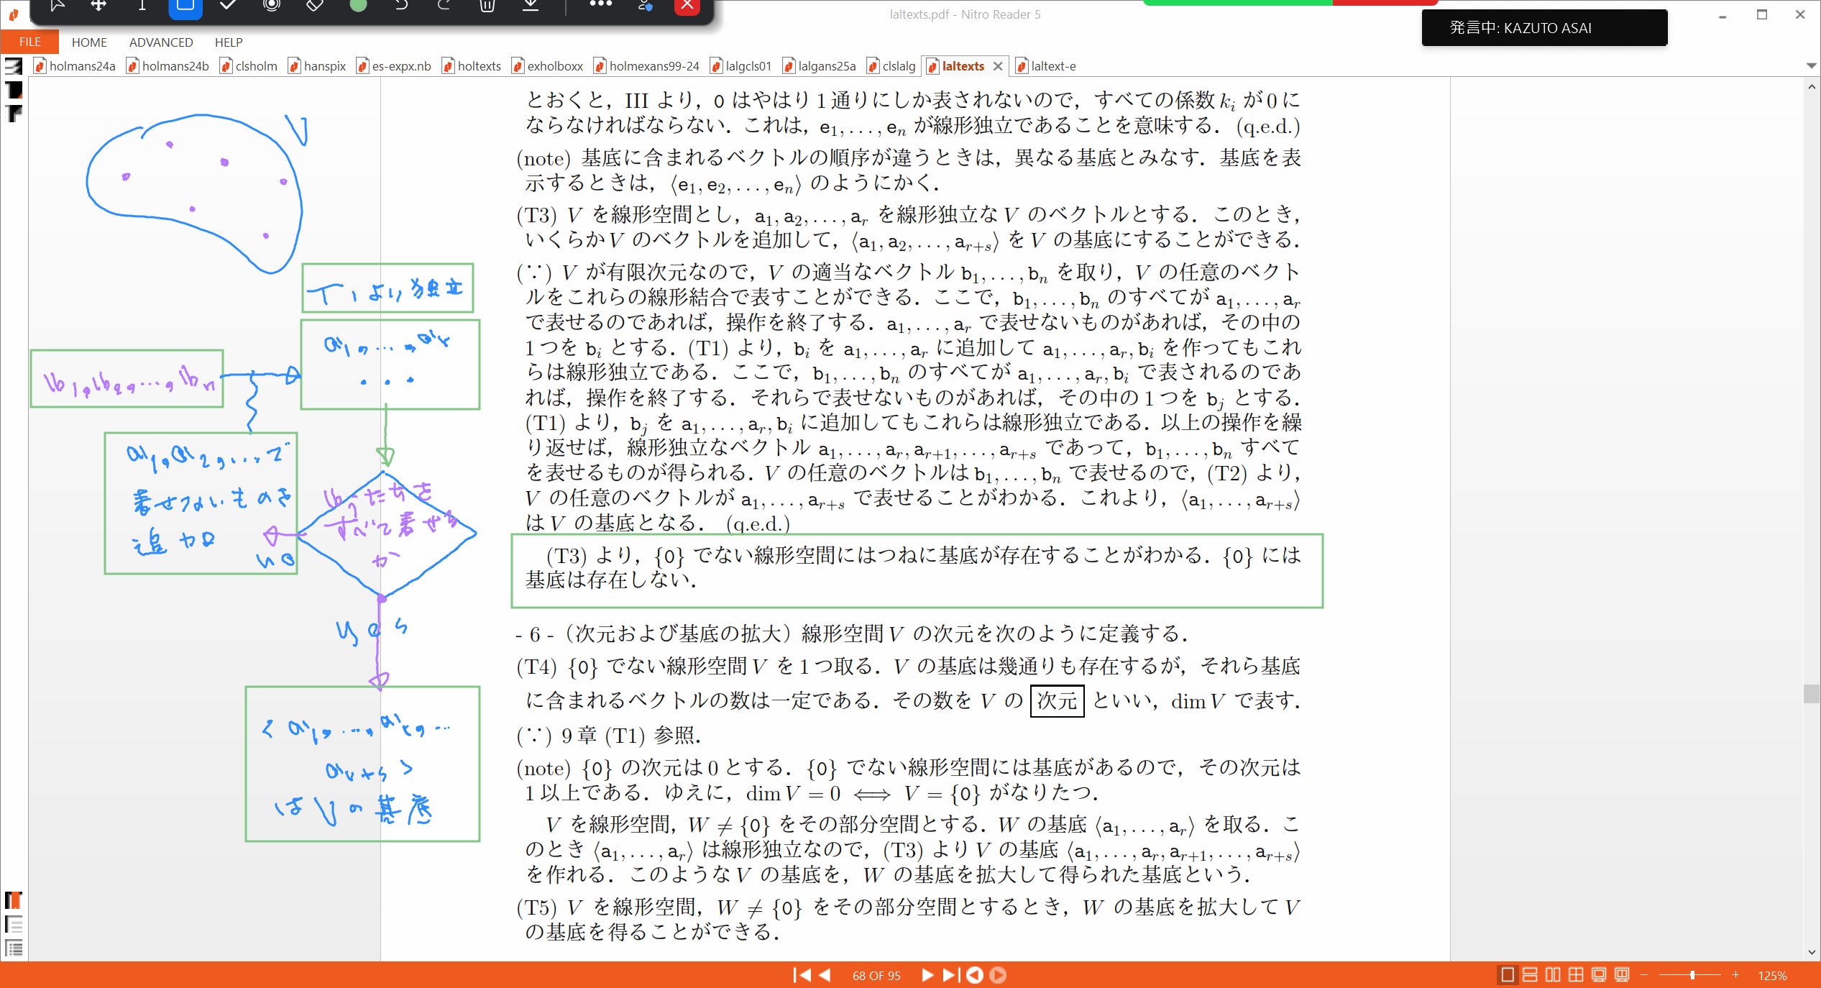Adjust the zoom slider handle
Viewport: 1821px width, 988px height.
pyautogui.click(x=1692, y=975)
